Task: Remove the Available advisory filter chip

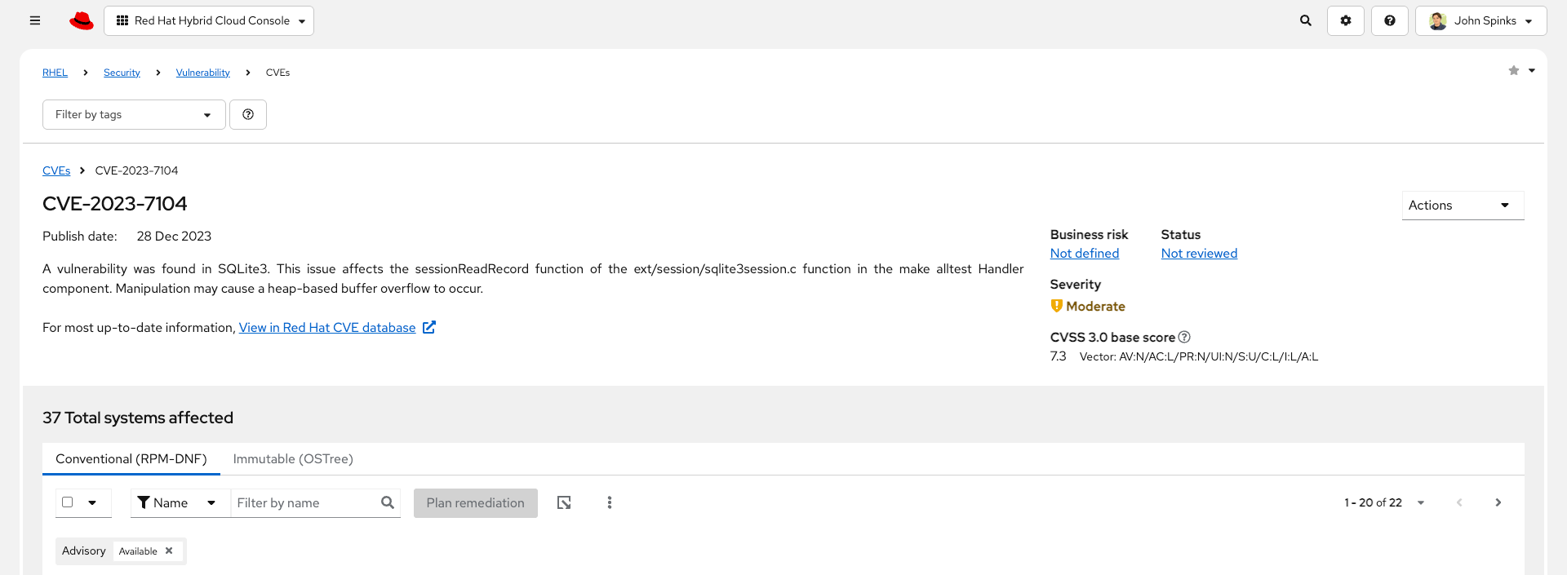Action: tap(169, 551)
